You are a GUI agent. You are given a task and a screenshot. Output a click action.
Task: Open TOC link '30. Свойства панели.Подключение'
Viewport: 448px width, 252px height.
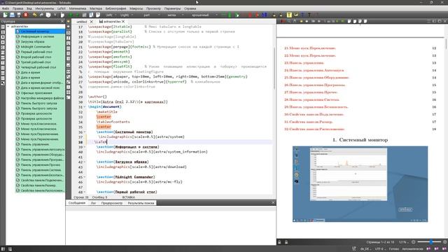314,114
